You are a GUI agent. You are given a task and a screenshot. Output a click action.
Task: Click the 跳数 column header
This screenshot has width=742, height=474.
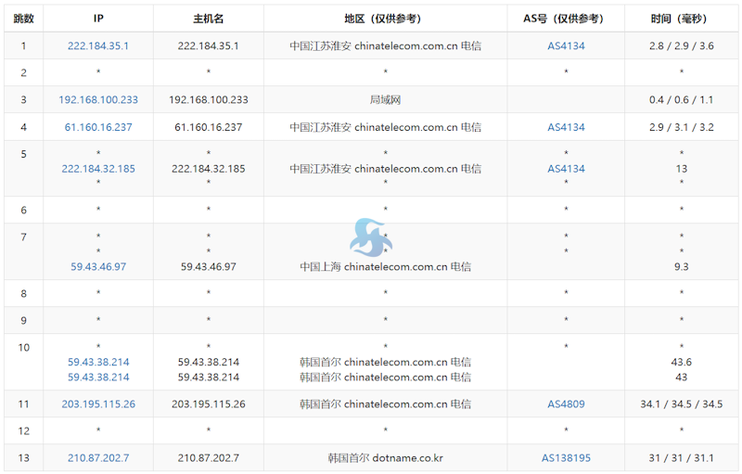click(24, 19)
